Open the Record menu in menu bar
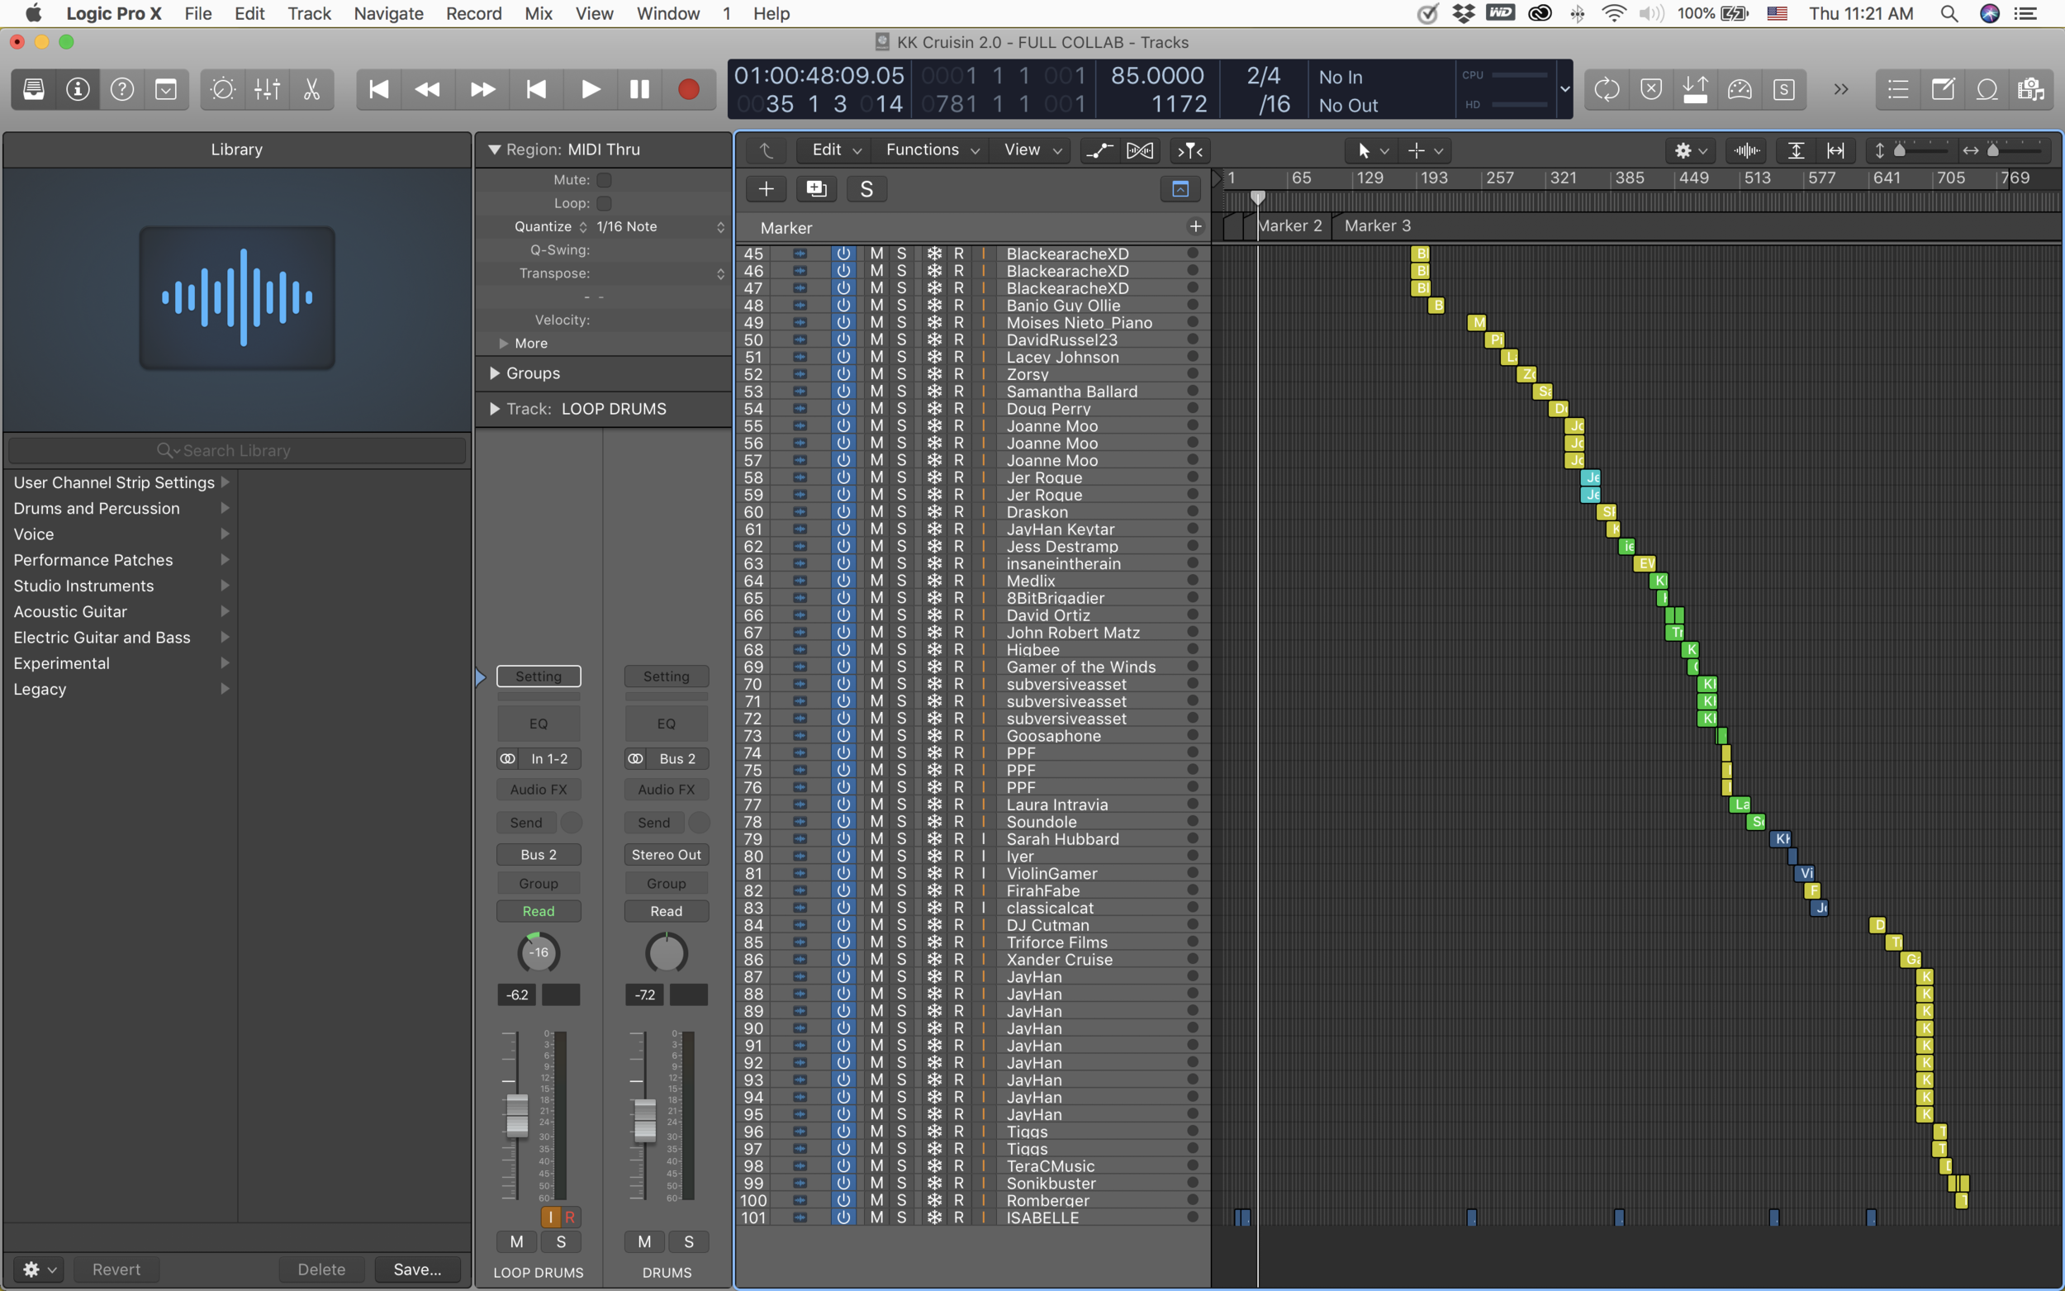Screen dimensions: 2065x1291 point(474,14)
